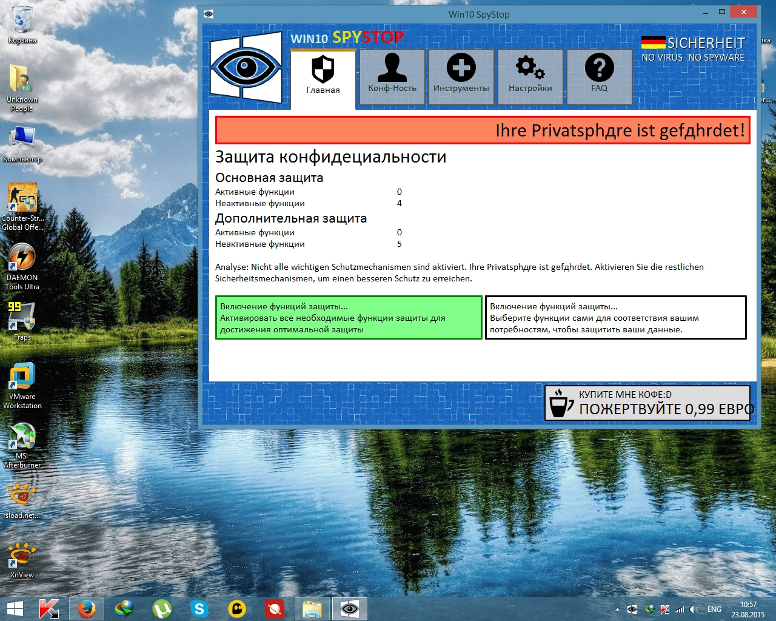
Task: Open Skype from the taskbar
Action: pos(199,609)
